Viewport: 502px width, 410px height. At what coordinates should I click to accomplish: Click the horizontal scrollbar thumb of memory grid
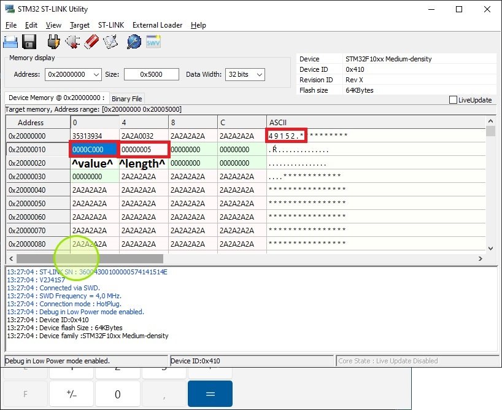[x=90, y=258]
